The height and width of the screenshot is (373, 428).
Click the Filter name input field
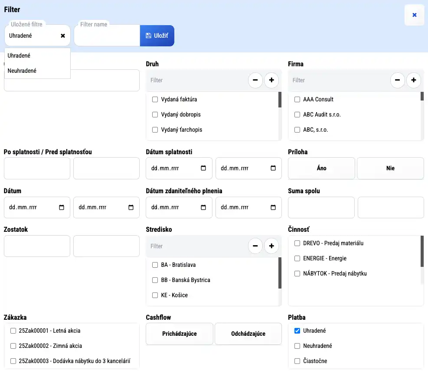coord(107,36)
